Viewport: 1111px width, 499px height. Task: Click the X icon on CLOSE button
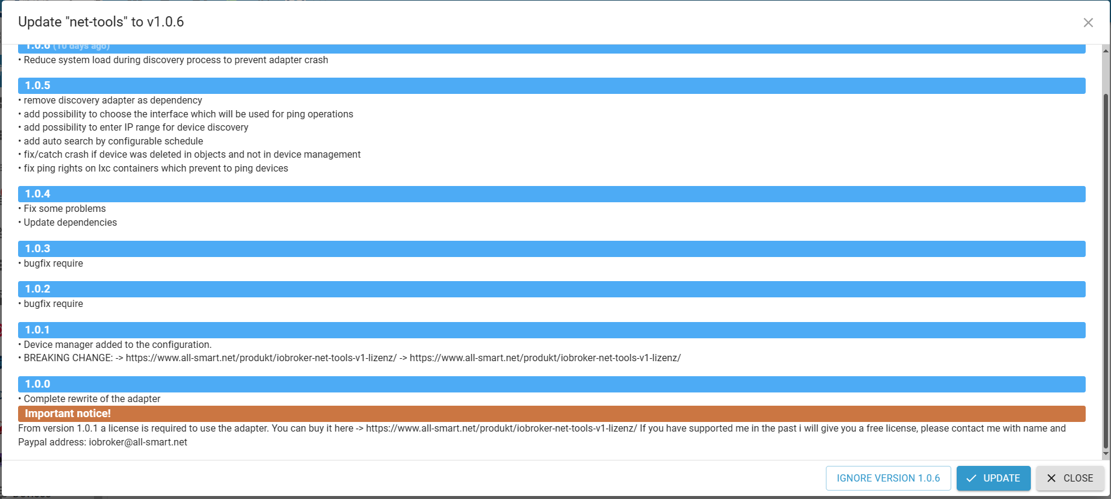click(x=1051, y=478)
